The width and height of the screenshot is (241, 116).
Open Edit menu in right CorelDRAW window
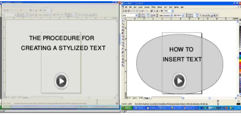(x=130, y=7)
